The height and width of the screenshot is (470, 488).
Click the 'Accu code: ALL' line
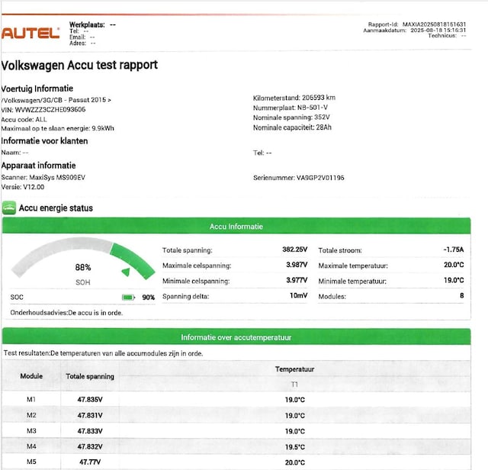click(24, 119)
